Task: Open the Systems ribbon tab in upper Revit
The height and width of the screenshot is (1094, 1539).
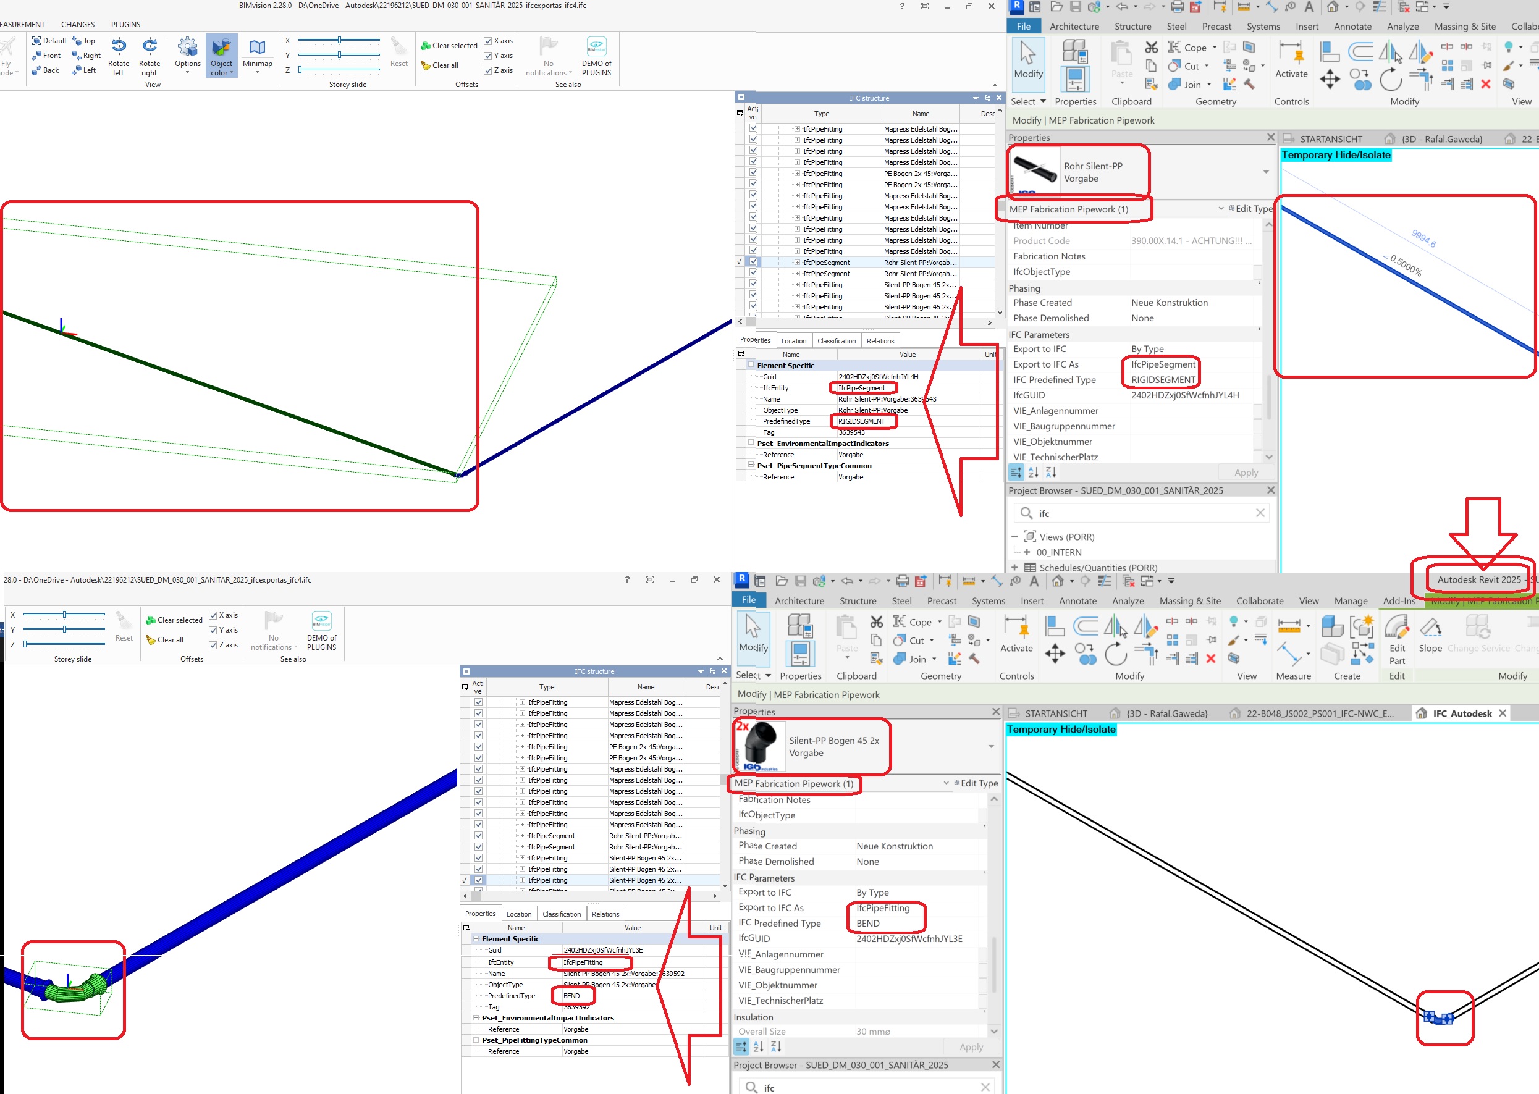Action: [1262, 27]
